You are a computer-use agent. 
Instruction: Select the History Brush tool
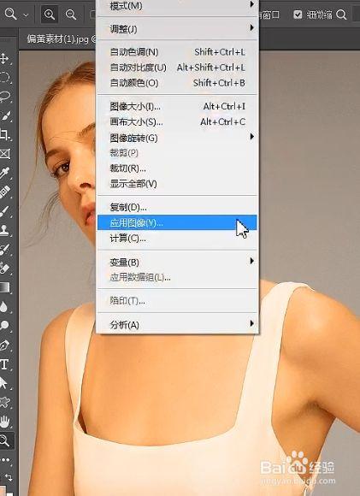pyautogui.click(x=5, y=249)
